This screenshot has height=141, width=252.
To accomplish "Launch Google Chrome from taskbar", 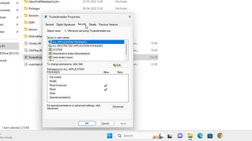I will (220, 136).
